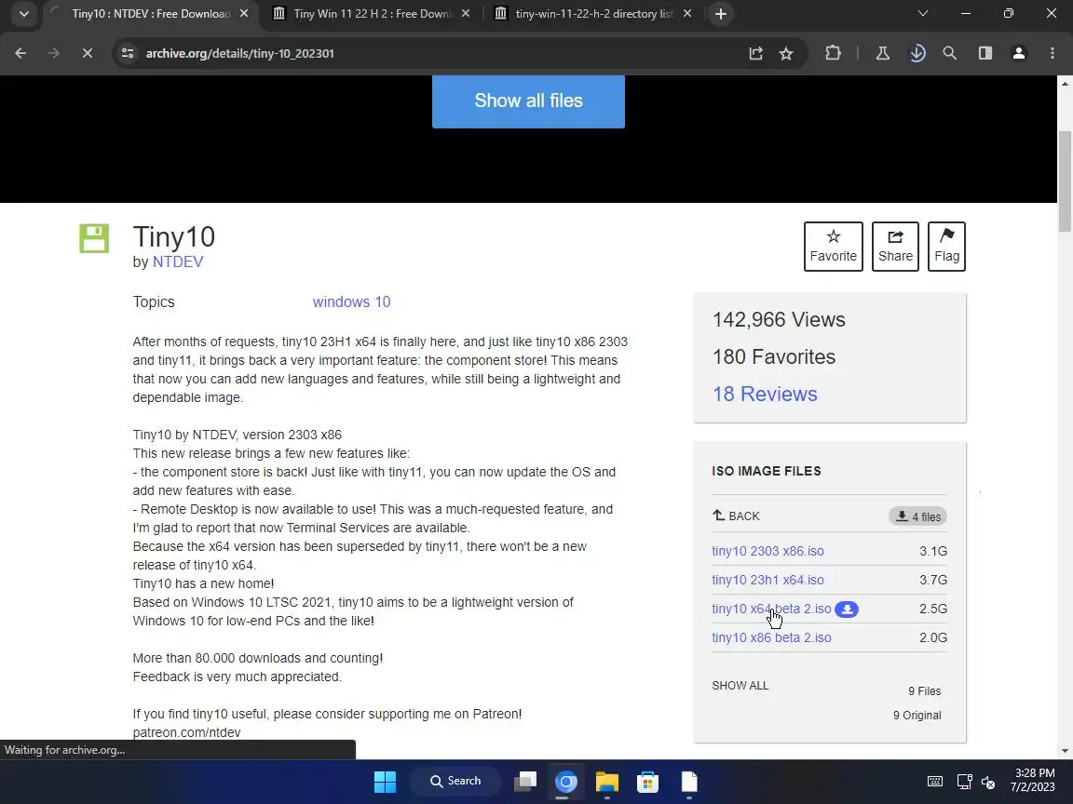Screen dimensions: 1073x804
Task: Open taskbar Search box
Action: click(x=455, y=781)
